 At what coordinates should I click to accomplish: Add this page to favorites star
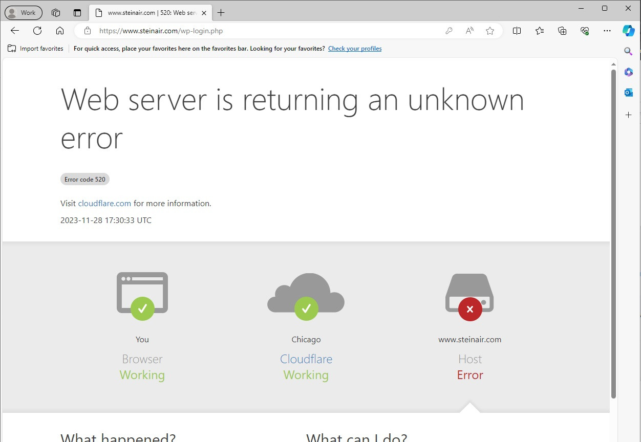click(x=490, y=31)
